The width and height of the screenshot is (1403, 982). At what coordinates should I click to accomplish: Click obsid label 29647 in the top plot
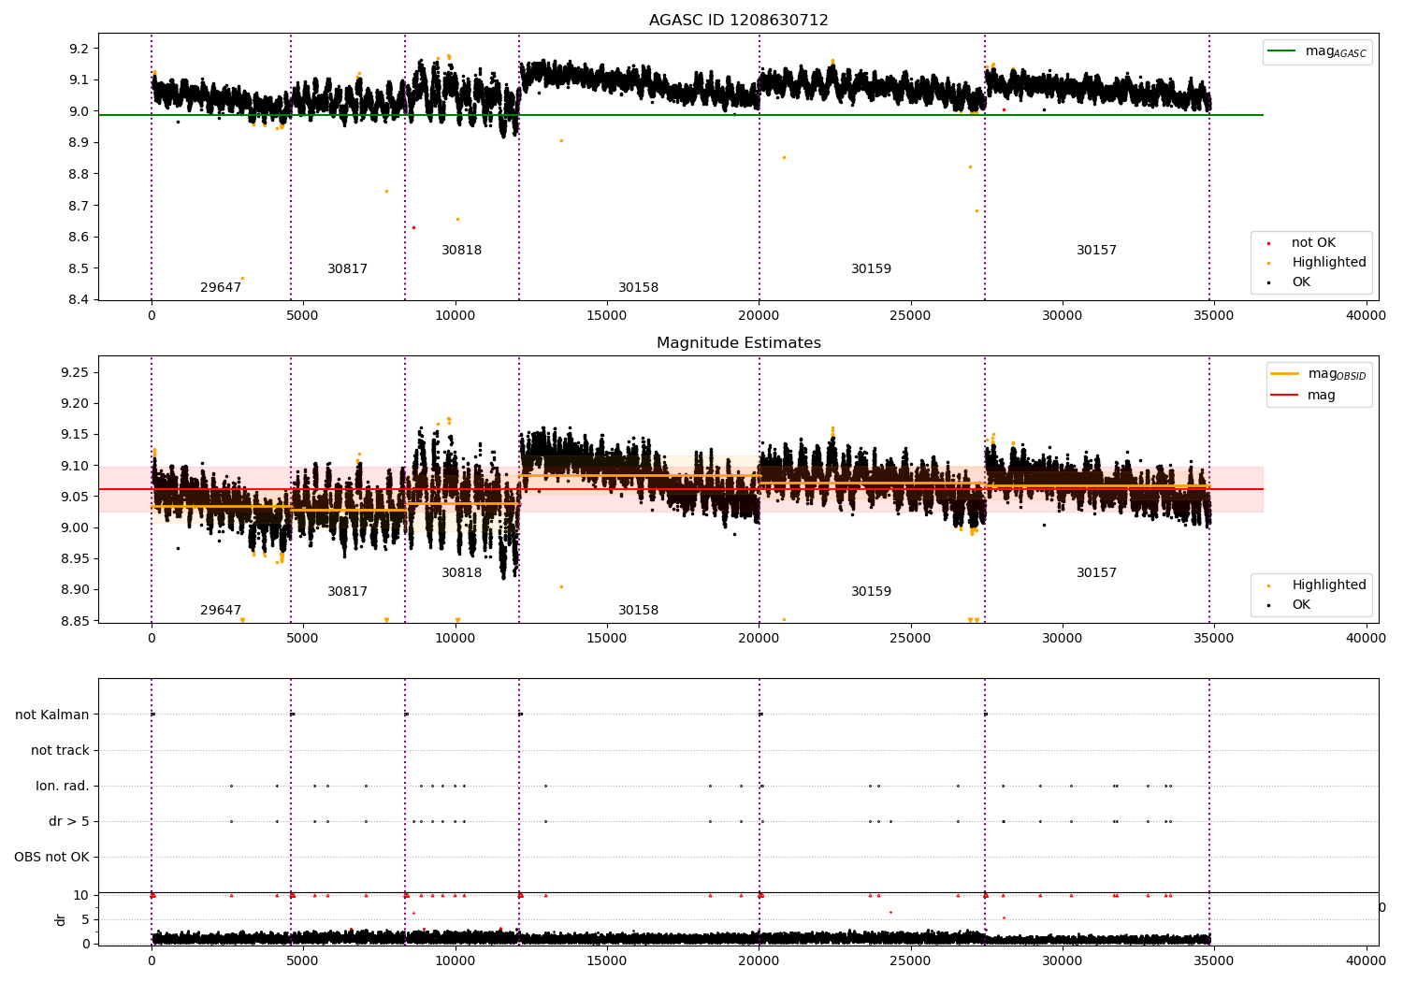tap(221, 288)
